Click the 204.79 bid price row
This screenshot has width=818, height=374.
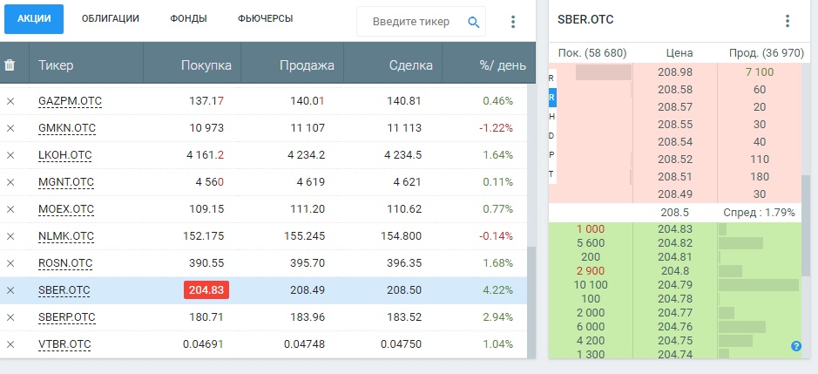tap(675, 285)
